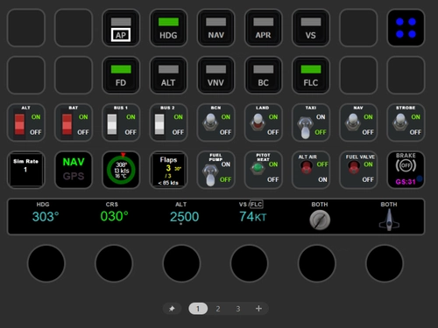Click the Flaps position key
The height and width of the screenshot is (328, 438).
point(168,170)
